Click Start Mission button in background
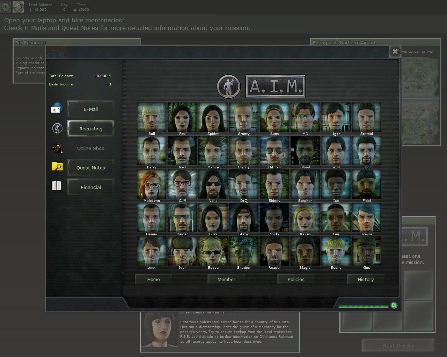Image resolution: width=447 pixels, height=357 pixels. point(398,345)
